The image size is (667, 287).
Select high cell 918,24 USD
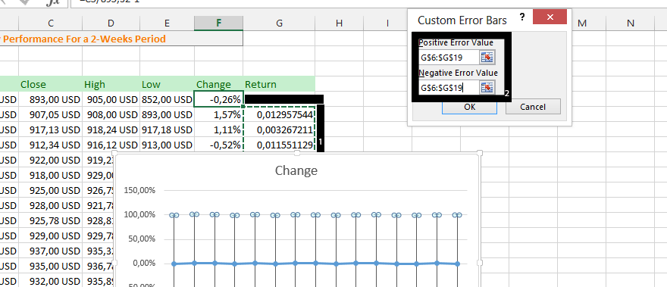111,129
